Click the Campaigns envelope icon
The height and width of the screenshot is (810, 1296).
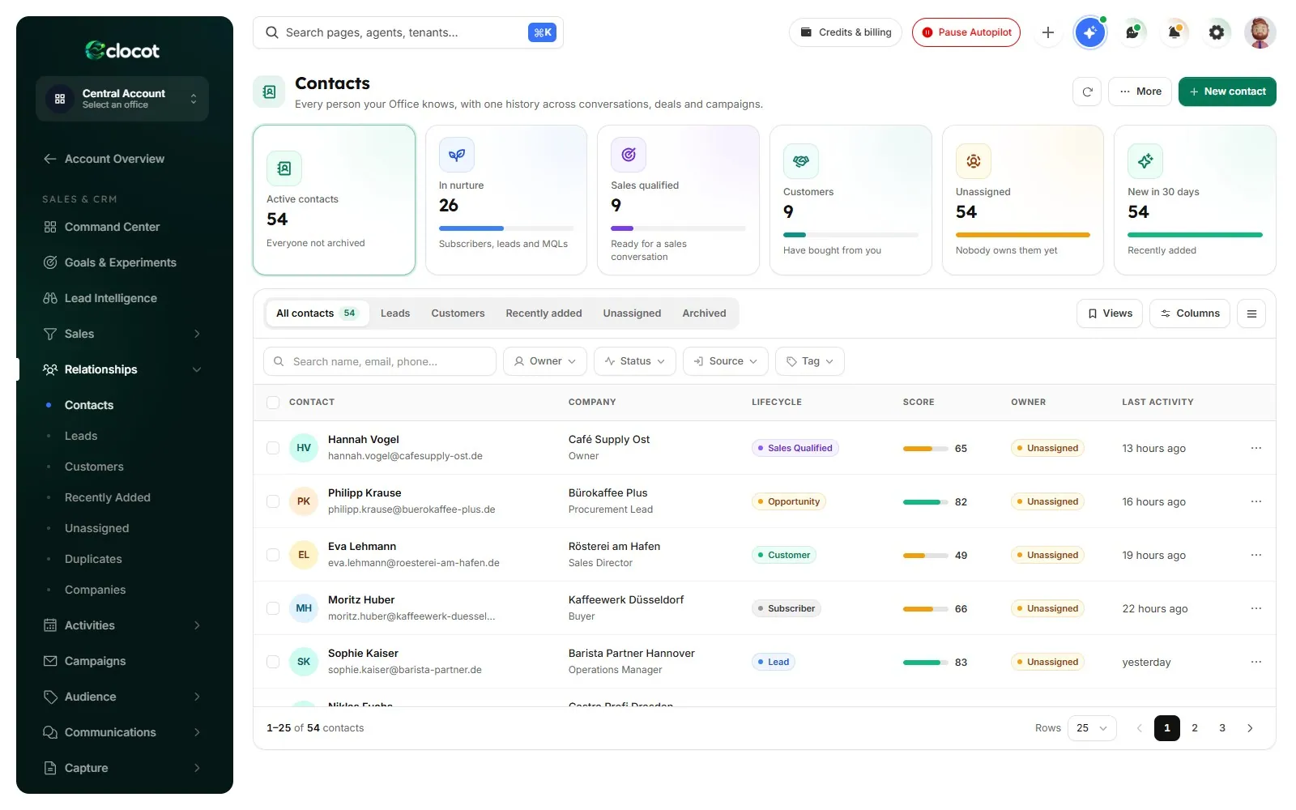tap(50, 661)
